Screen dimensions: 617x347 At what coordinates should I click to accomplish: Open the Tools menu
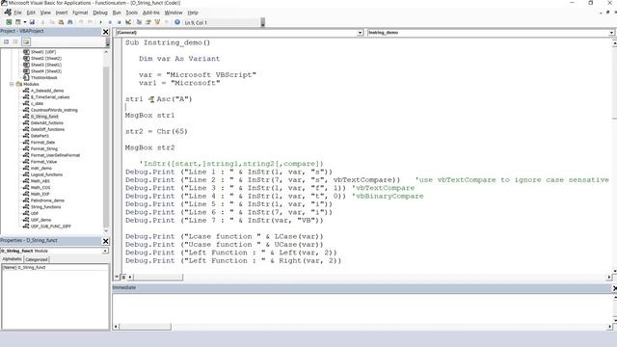(x=132, y=13)
